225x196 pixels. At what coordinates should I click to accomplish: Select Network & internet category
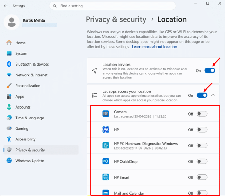[x=41, y=75]
